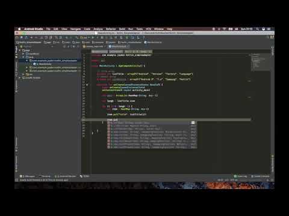Open the Navigate menu
This screenshot has width=289, height=216.
point(75,29)
